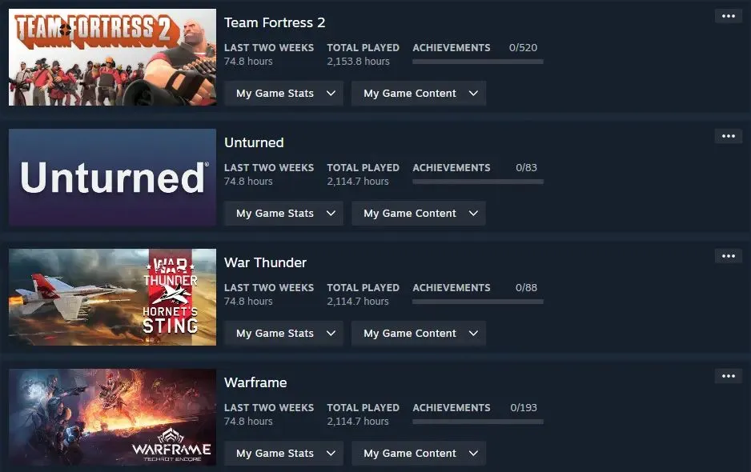Click the War Thunder Hornet's Sting banner
This screenshot has width=751, height=472.
(x=113, y=297)
